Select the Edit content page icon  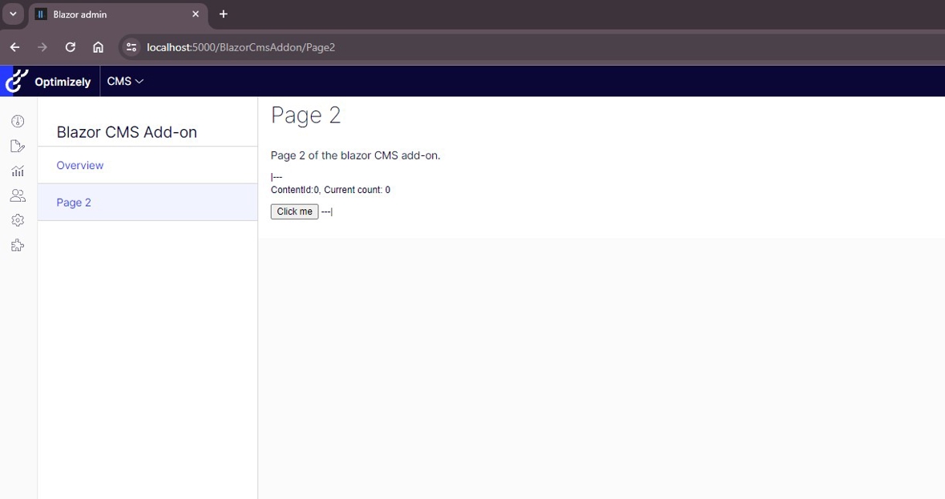18,146
